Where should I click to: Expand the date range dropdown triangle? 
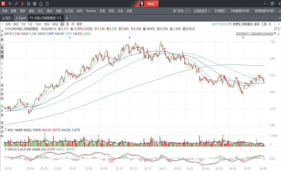tap(275, 34)
